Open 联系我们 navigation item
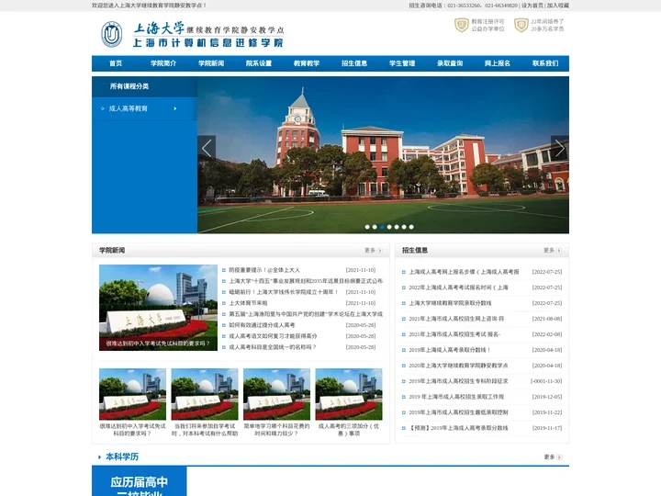Image resolution: width=661 pixels, height=496 pixels. pos(545,63)
